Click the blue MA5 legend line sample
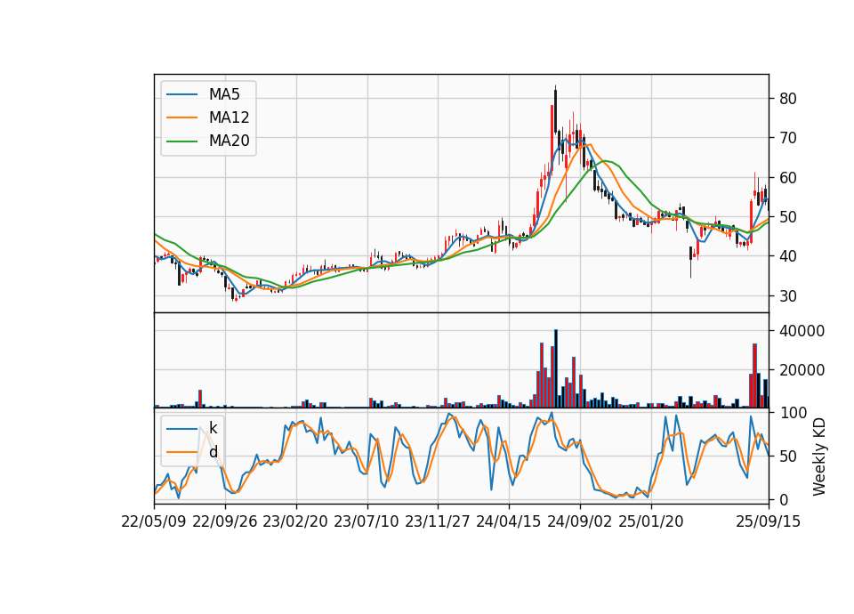The width and height of the screenshot is (854, 614). [x=181, y=94]
